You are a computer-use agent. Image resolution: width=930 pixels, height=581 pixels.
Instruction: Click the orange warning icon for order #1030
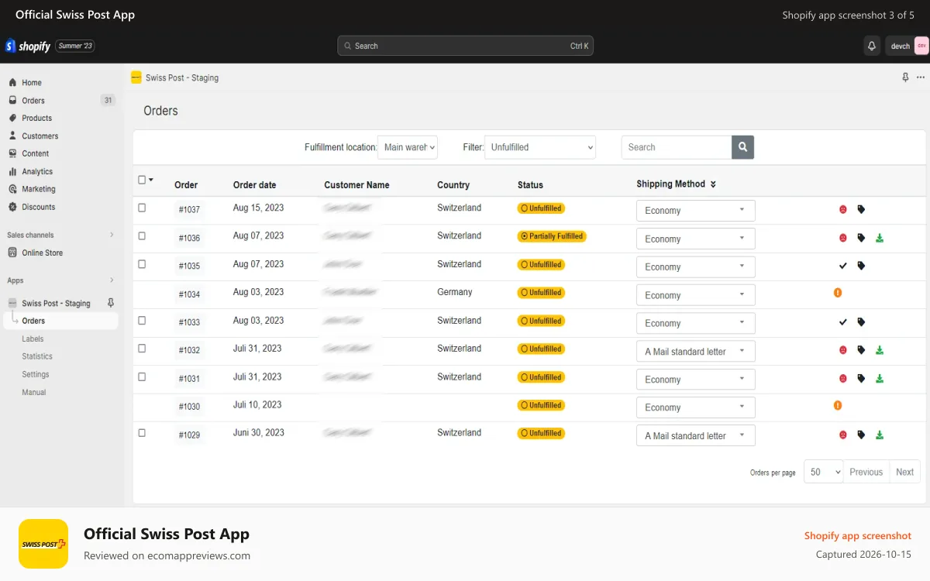click(838, 405)
